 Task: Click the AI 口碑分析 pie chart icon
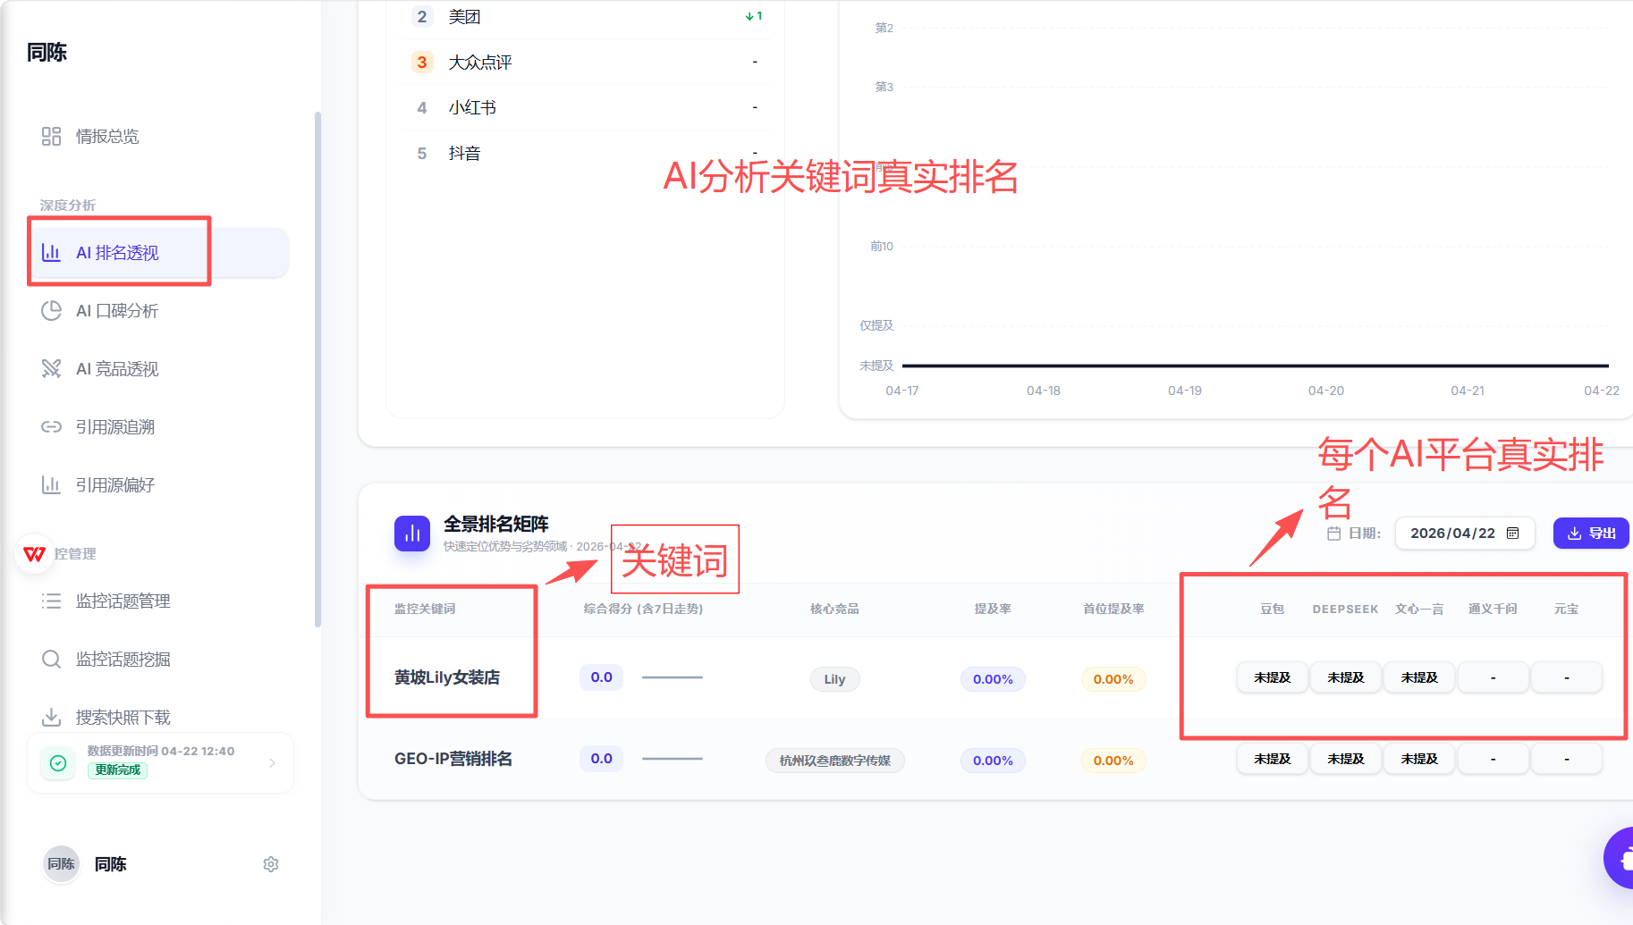[x=51, y=311]
